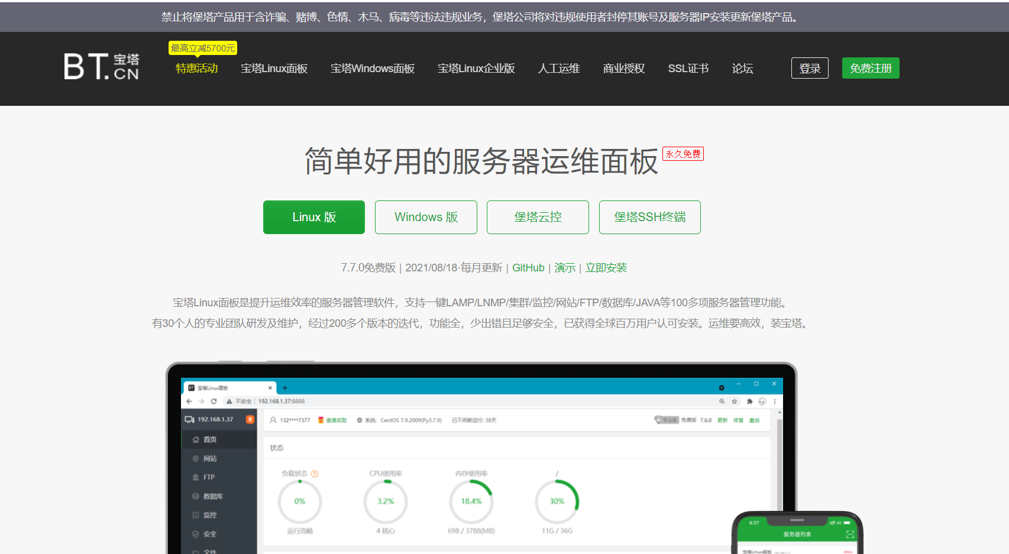The height and width of the screenshot is (554, 1009).
Task: Click the question mark icon beside 负载状态
Action: (315, 474)
